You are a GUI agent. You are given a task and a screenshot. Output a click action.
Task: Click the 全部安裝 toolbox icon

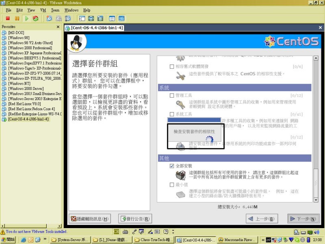[x=181, y=175]
